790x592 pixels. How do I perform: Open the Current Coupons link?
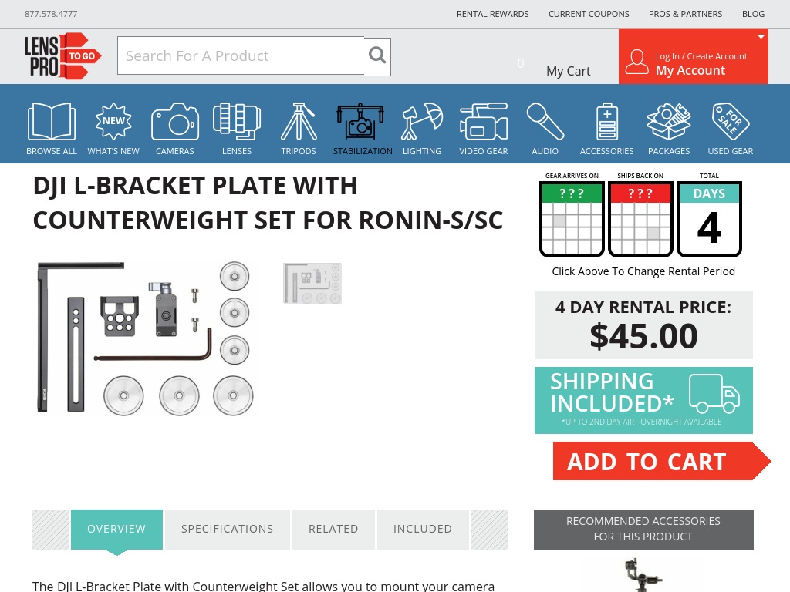click(x=589, y=14)
